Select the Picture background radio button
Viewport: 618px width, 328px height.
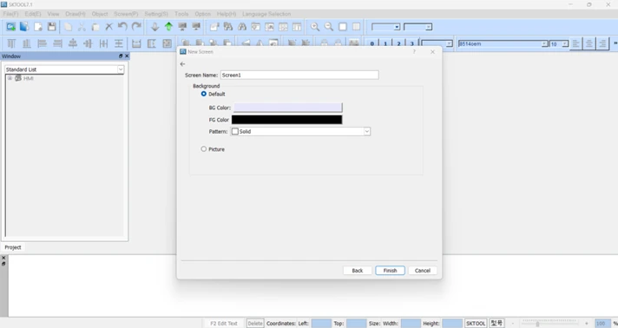pos(204,149)
